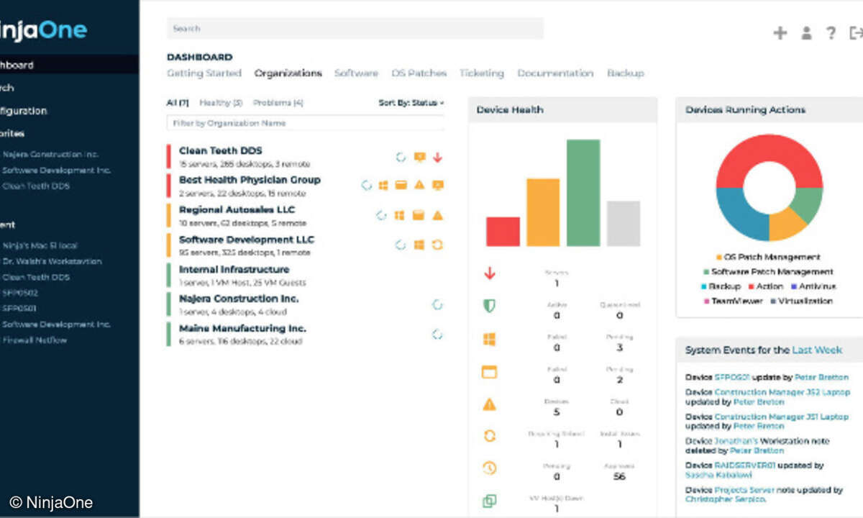The height and width of the screenshot is (518, 863).
Task: Click the reboot required icon for Software Development LLC
Action: (x=437, y=245)
